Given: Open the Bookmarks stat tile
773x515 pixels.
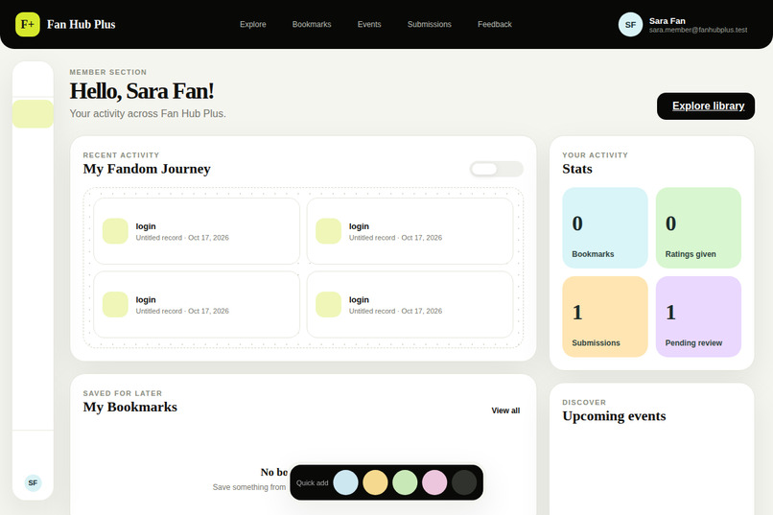Looking at the screenshot, I should click(x=605, y=227).
